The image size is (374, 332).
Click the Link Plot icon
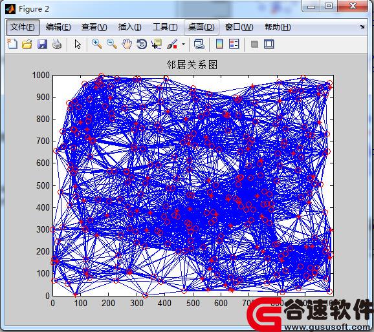tap(199, 44)
